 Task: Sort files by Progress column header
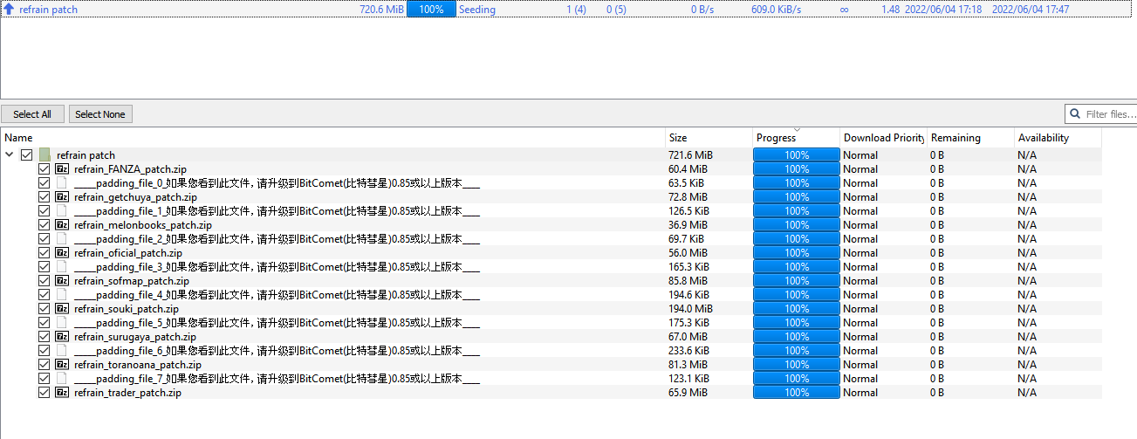click(x=796, y=138)
